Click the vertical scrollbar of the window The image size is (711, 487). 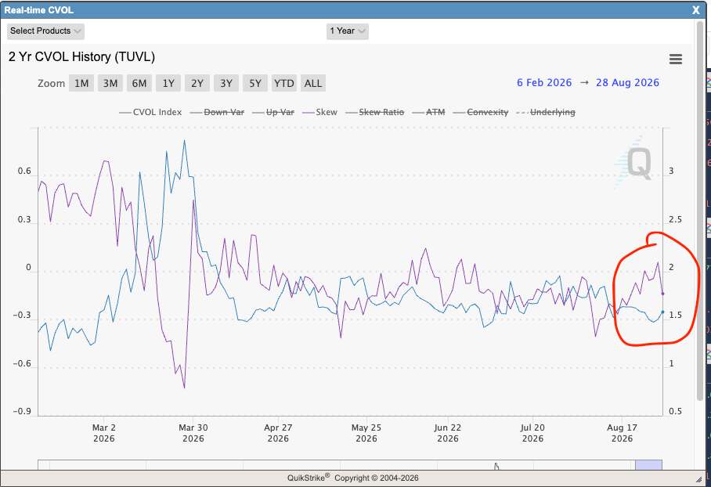(x=700, y=211)
